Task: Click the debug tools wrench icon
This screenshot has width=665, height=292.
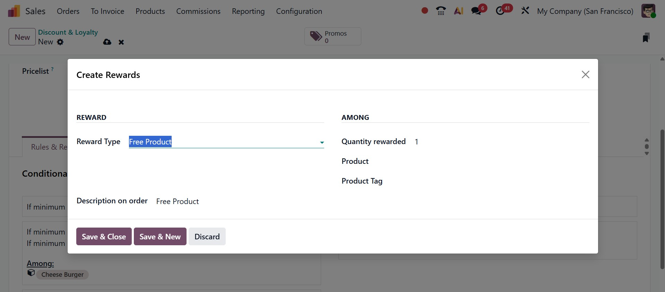Action: (x=525, y=11)
